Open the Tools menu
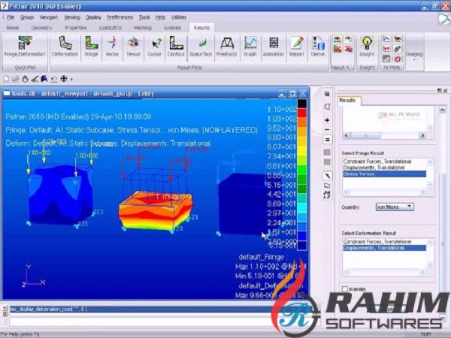Viewport: 451px width, 338px height. pos(144,17)
